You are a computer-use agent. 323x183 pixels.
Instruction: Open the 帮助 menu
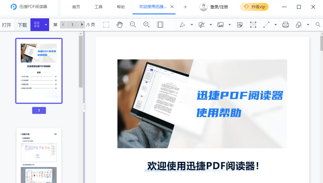[x=121, y=7]
